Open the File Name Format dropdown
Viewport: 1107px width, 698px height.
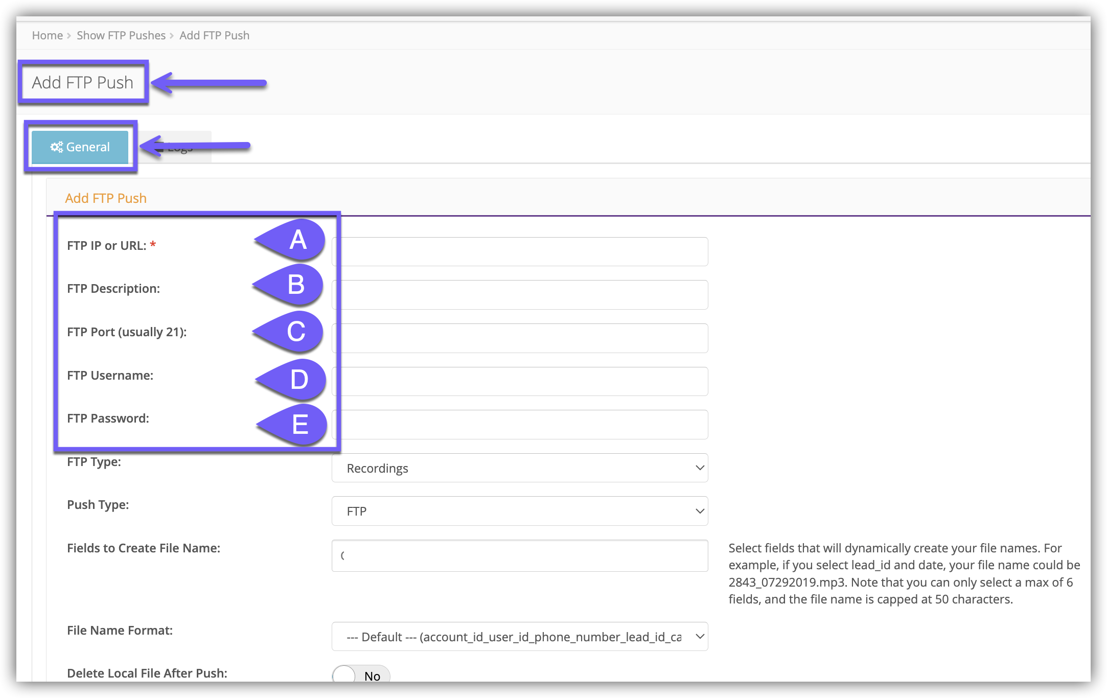pyautogui.click(x=519, y=637)
